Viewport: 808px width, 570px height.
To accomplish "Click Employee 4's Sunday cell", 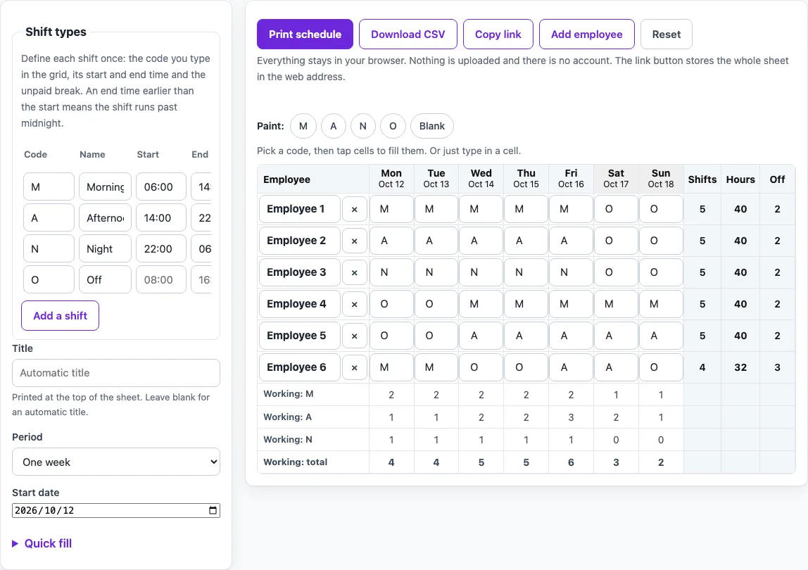I will (661, 304).
